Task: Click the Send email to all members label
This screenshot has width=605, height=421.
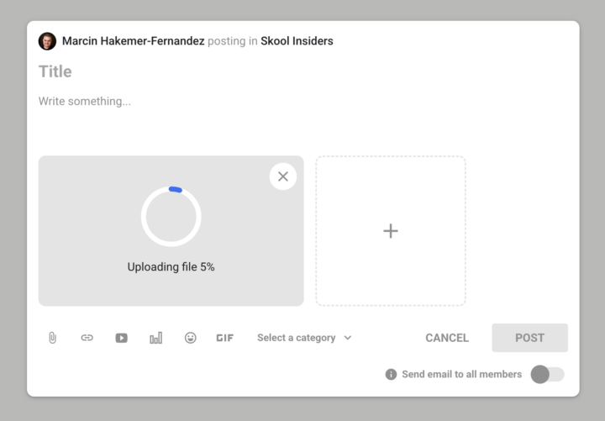Action: pyautogui.click(x=462, y=374)
